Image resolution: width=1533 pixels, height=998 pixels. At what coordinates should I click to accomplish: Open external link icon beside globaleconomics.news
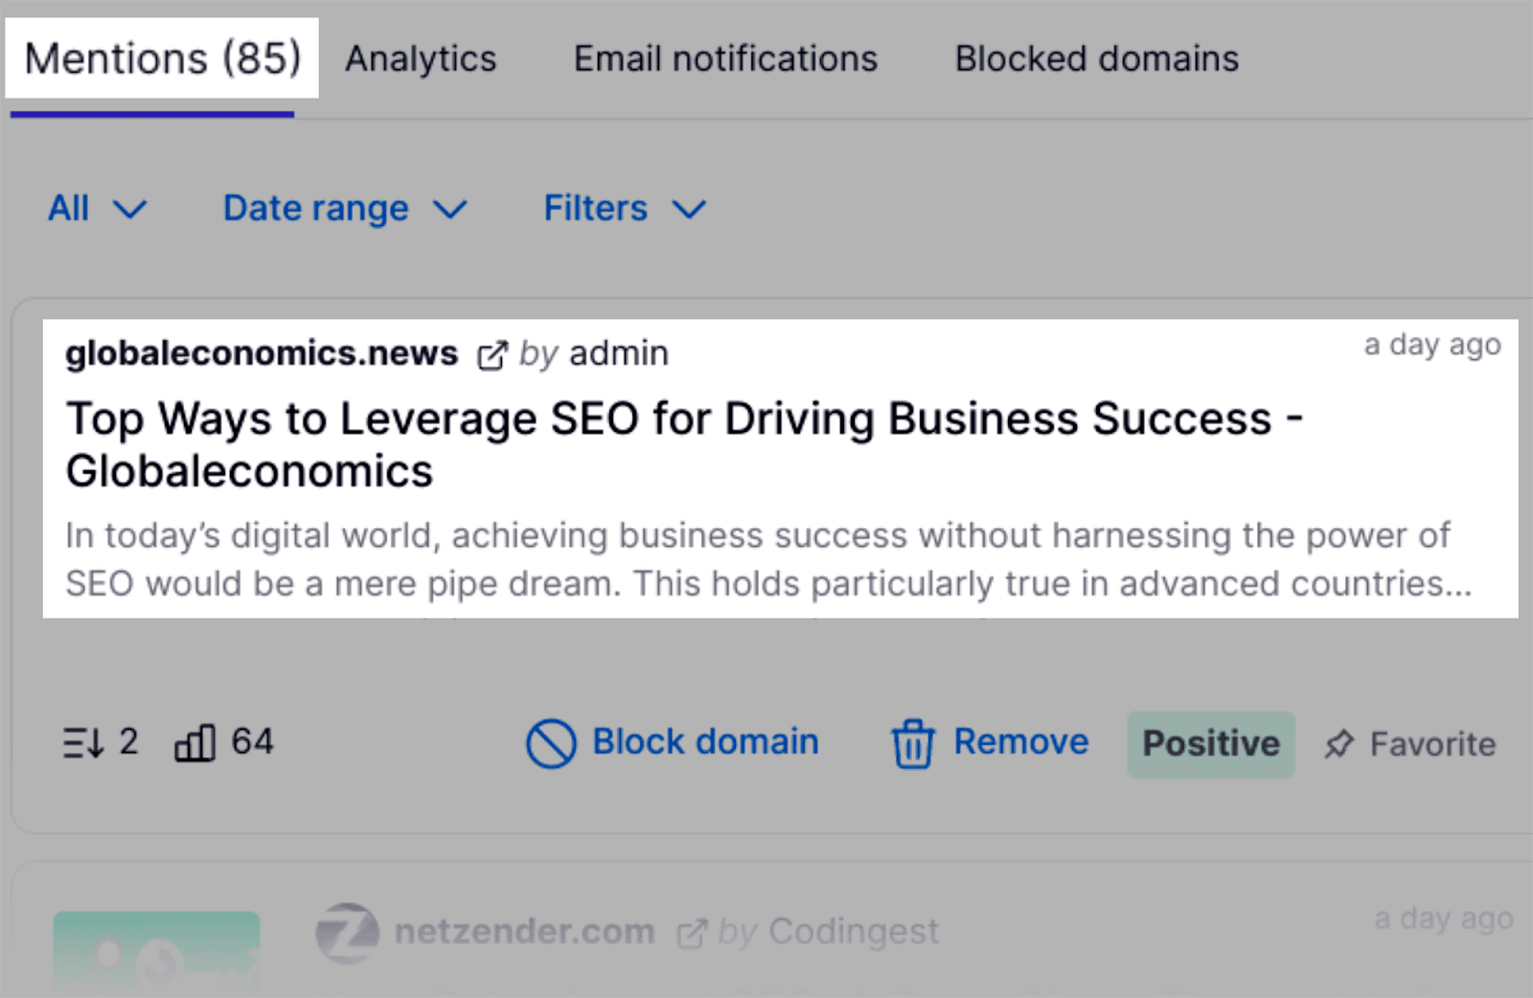(x=492, y=355)
